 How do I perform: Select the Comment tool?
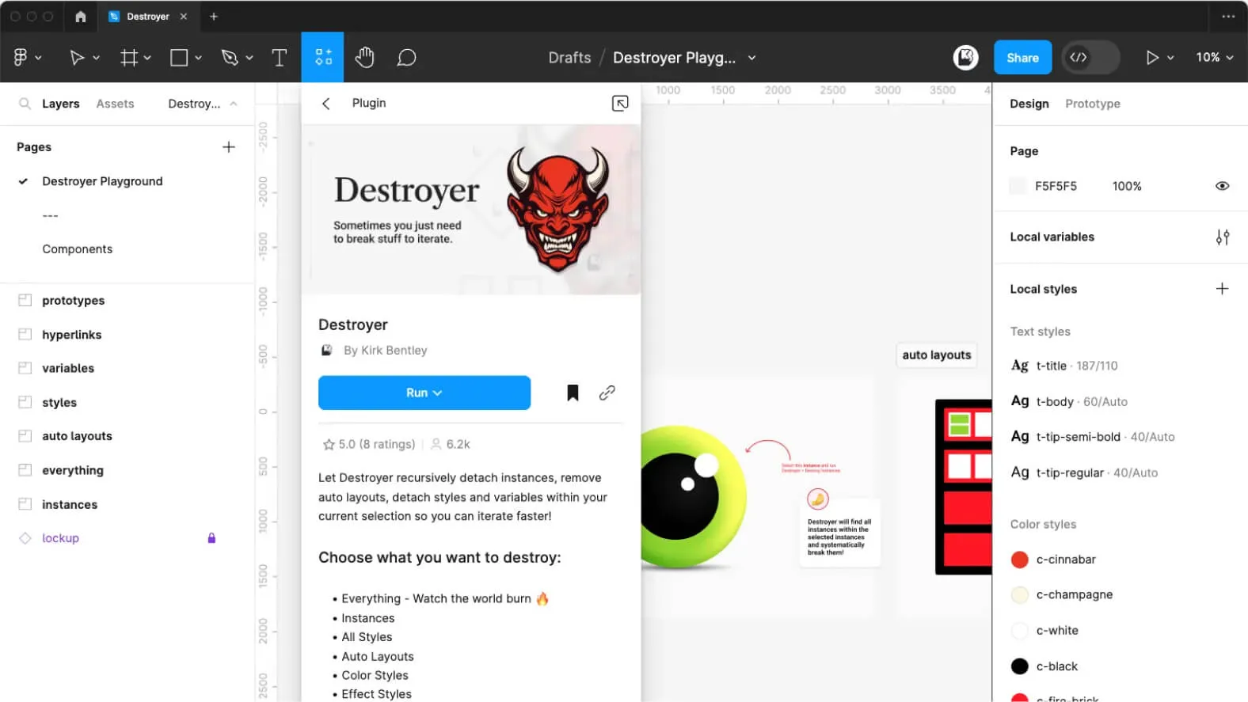[406, 57]
